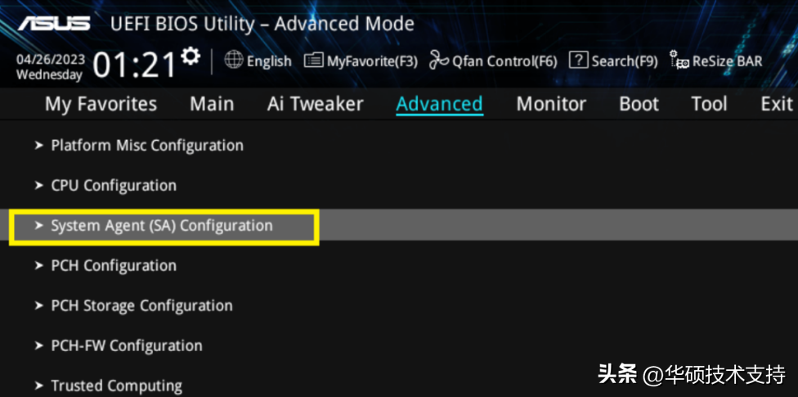Click the Search question mark icon
The width and height of the screenshot is (798, 397).
pyautogui.click(x=578, y=60)
